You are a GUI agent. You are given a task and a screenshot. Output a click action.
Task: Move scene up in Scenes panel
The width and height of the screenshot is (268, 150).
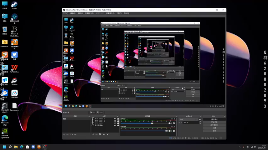tap(72, 134)
